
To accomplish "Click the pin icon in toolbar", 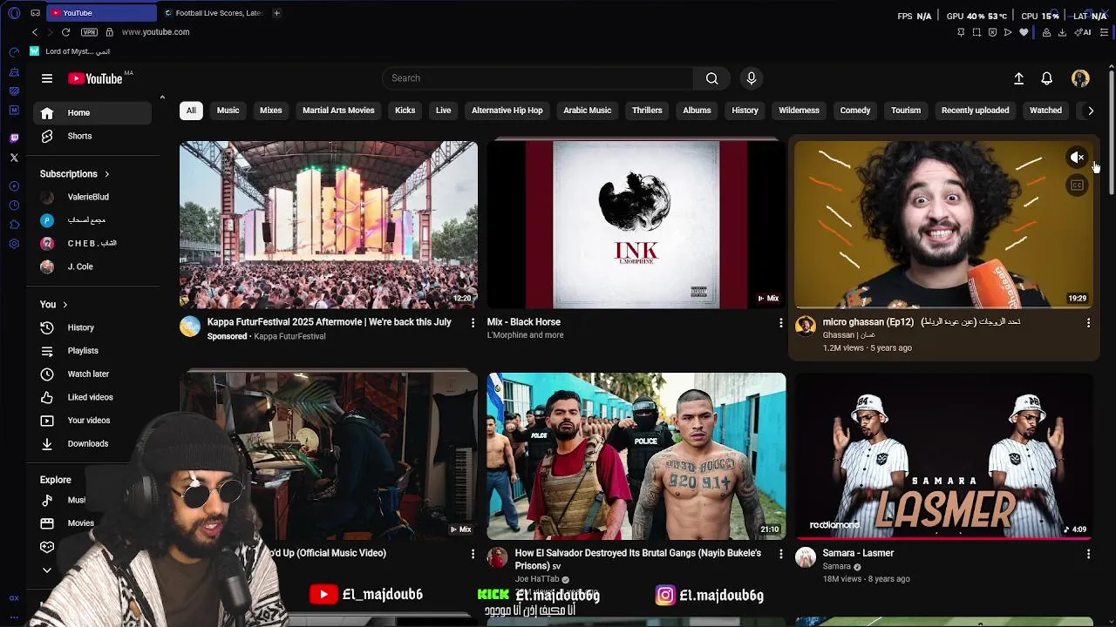I will coord(961,32).
